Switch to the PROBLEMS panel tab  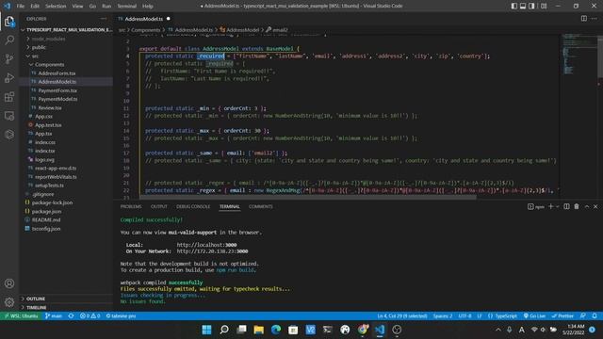pyautogui.click(x=131, y=206)
